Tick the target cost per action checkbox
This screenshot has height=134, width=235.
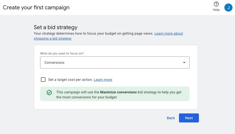coord(43,80)
